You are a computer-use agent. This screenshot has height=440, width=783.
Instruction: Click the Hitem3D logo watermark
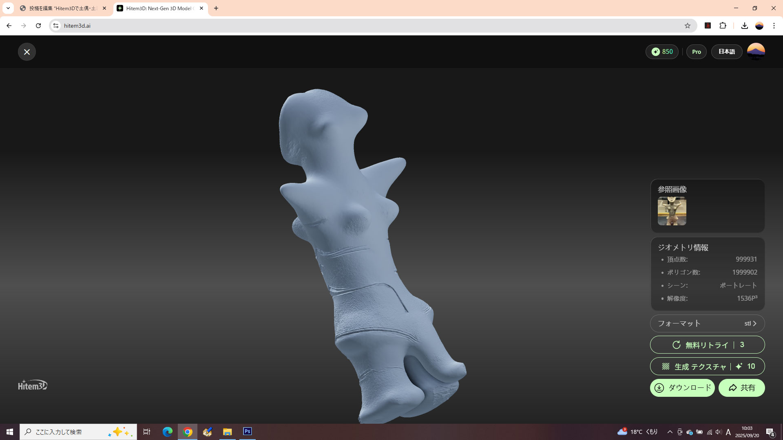click(33, 385)
